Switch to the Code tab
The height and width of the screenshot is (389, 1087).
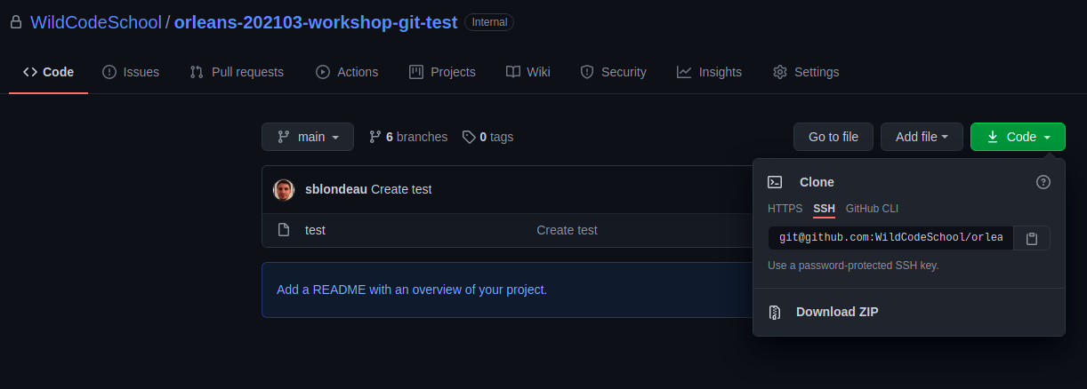48,72
